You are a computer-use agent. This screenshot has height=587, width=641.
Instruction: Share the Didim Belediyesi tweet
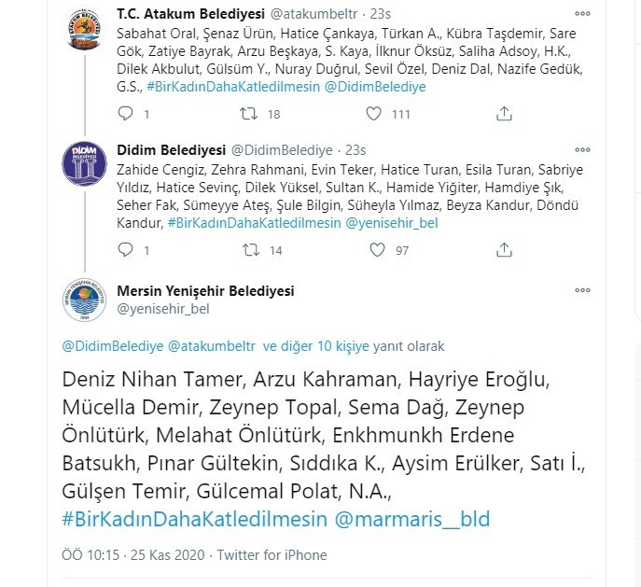click(x=504, y=250)
